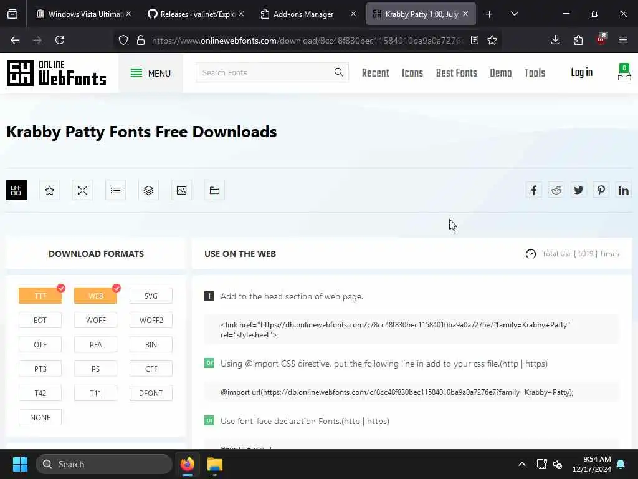This screenshot has width=638, height=479.
Task: Select the SVG download format
Action: point(151,296)
